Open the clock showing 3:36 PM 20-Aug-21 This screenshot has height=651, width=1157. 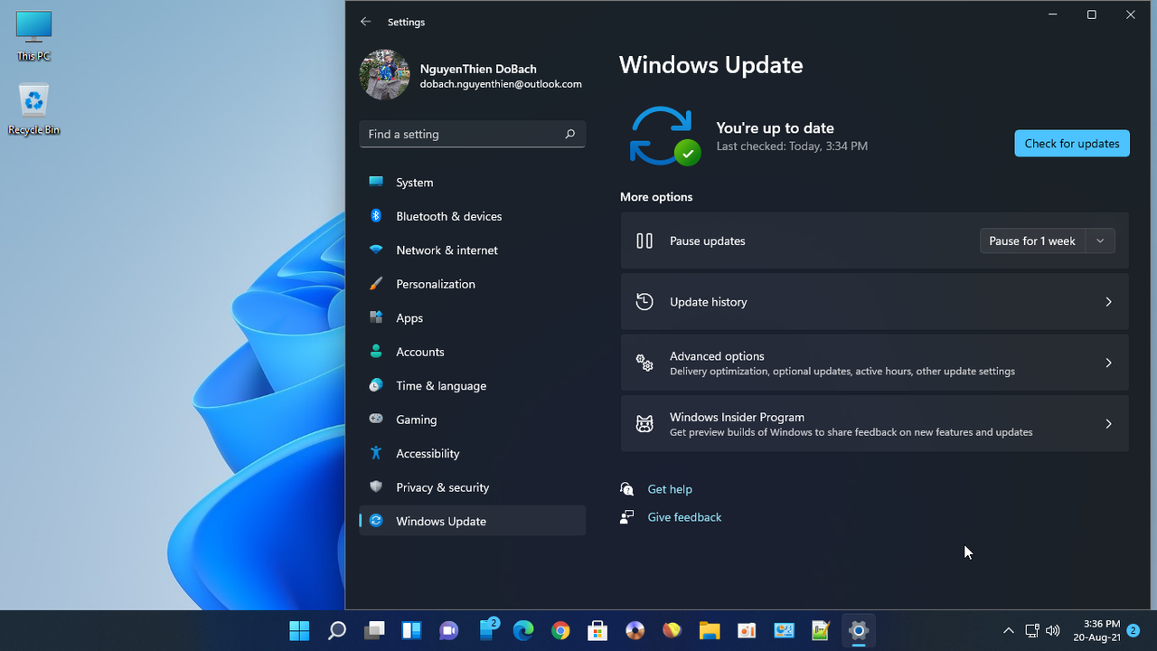pyautogui.click(x=1096, y=630)
